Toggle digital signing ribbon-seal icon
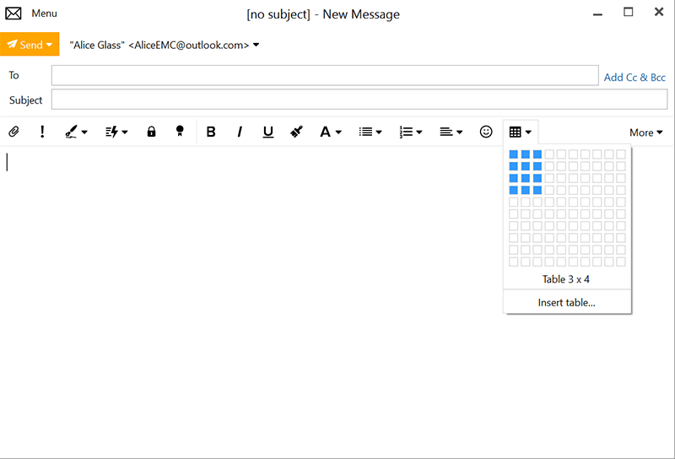The height and width of the screenshot is (459, 675). coord(180,132)
